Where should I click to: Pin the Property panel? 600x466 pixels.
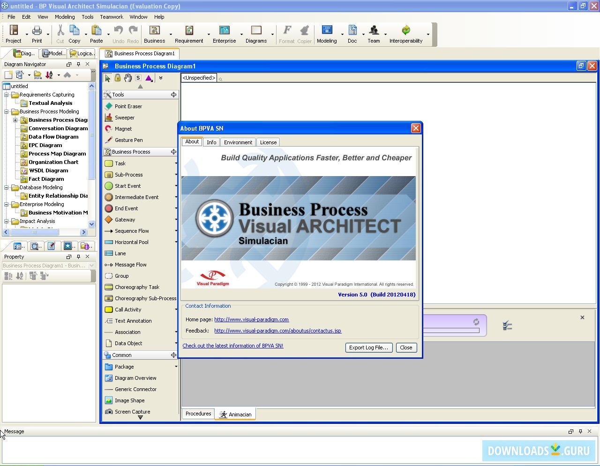pyautogui.click(x=79, y=256)
